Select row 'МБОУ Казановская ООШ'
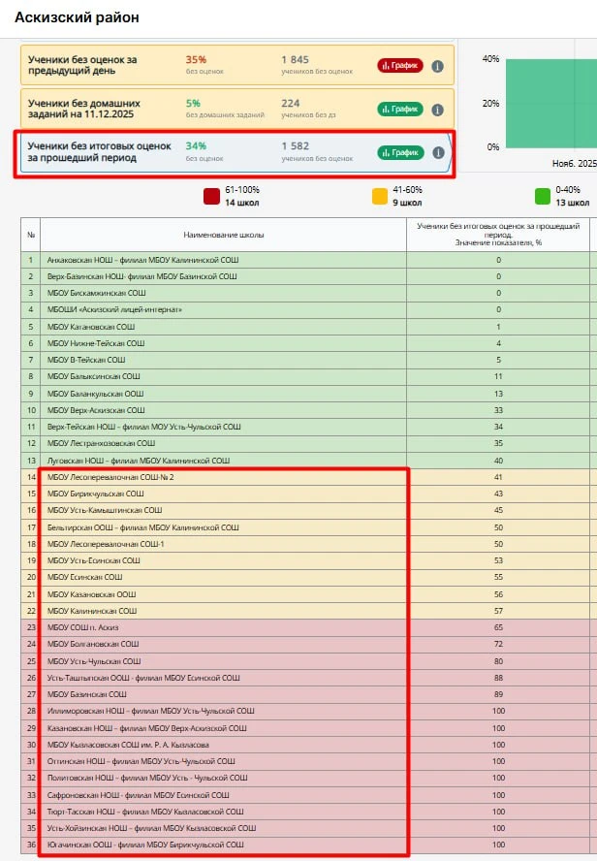The image size is (597, 861). [305, 594]
